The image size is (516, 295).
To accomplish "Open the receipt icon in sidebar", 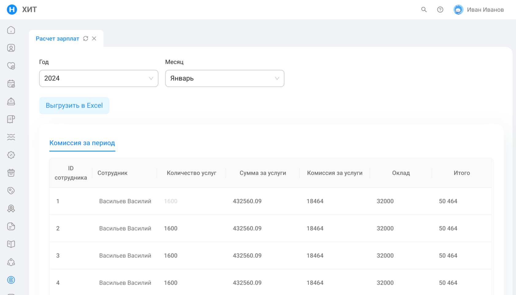I will [x=11, y=119].
